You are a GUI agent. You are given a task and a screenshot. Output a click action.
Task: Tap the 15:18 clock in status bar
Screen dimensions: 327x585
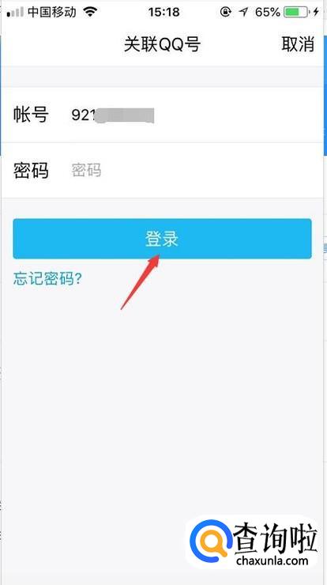pyautogui.click(x=163, y=13)
